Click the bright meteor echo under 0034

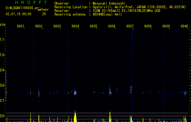[x=75, y=93]
